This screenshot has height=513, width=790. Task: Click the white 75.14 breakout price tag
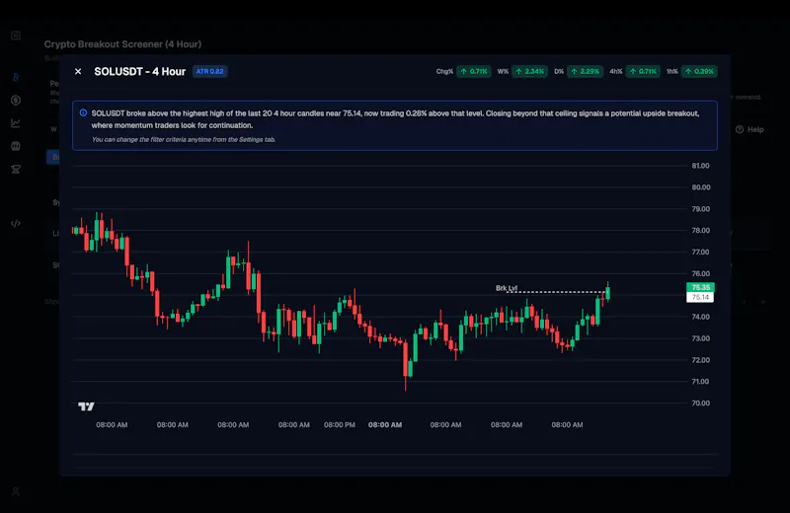point(700,297)
